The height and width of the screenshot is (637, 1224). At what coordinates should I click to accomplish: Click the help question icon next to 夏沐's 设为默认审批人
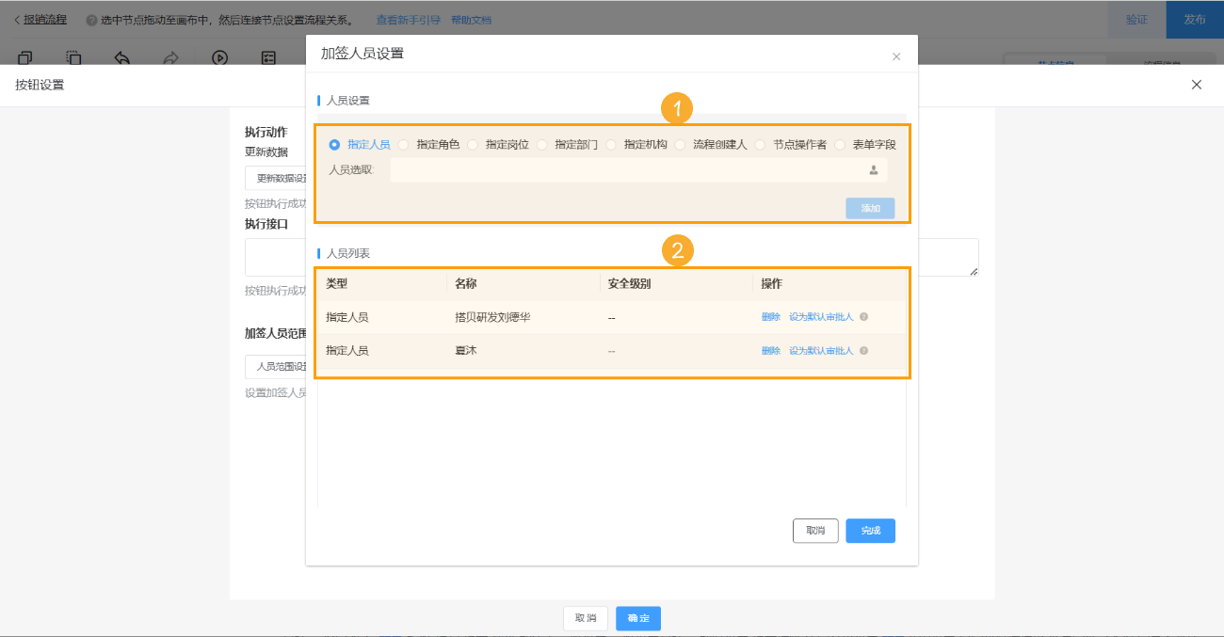[863, 349]
